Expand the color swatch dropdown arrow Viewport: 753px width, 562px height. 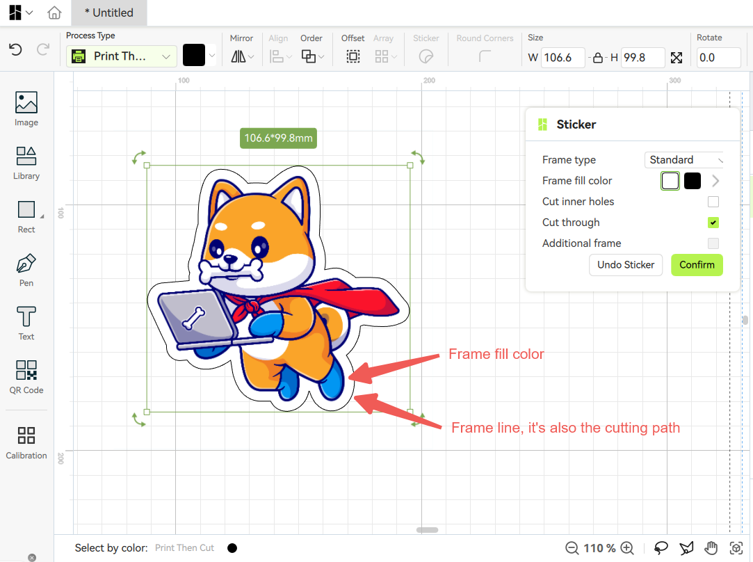click(x=212, y=55)
